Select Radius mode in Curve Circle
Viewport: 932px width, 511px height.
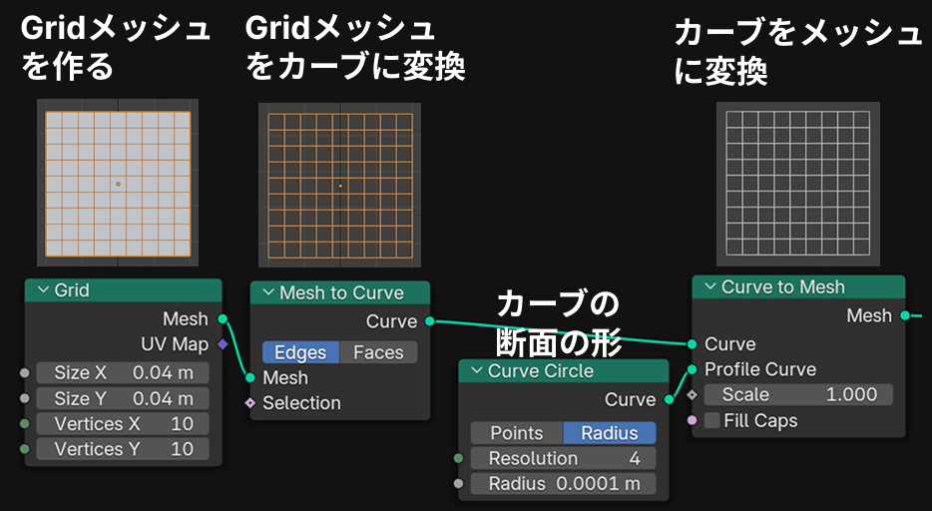click(609, 432)
